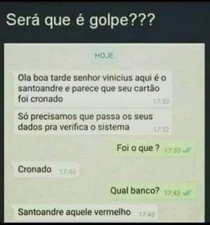Tap the 'Cronado' received message
The height and width of the screenshot is (225, 210).
[46, 170]
